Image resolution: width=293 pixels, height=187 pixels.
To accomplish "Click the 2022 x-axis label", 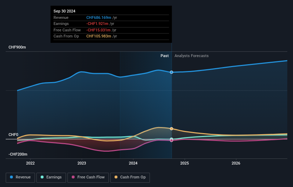I will point(30,163).
